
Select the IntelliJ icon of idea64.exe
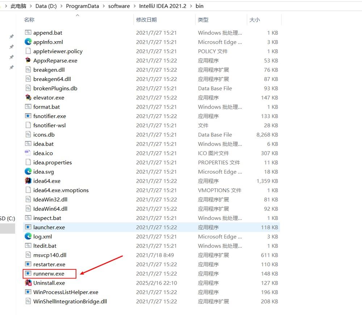coord(28,180)
